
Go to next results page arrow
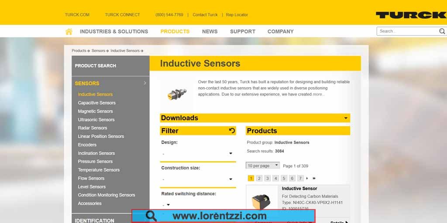[307, 178]
